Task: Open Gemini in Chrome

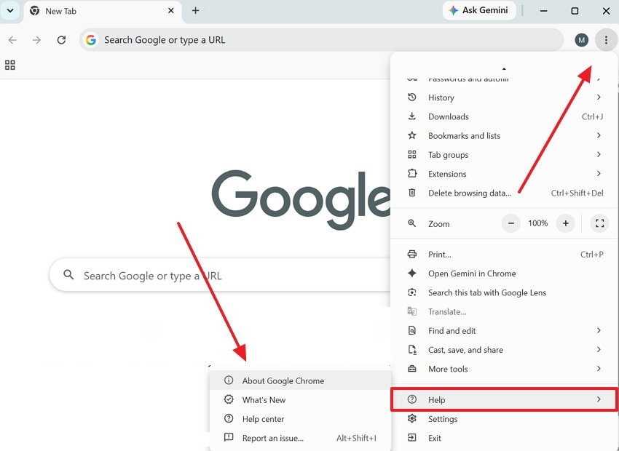Action: coord(504,274)
